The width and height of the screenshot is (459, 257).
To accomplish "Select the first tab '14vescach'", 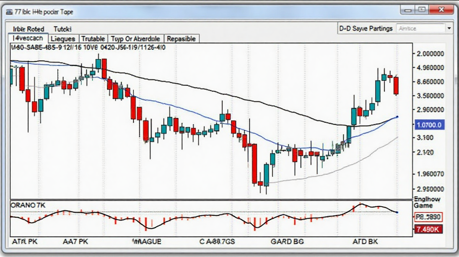I will (28, 39).
